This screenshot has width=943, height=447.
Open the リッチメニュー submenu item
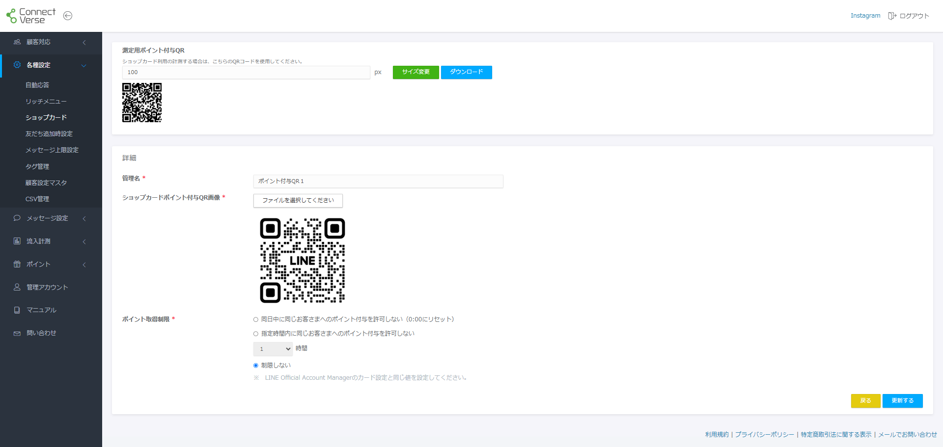coord(46,101)
